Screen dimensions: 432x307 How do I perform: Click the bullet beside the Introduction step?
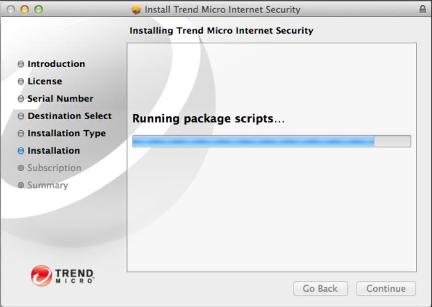(21, 64)
